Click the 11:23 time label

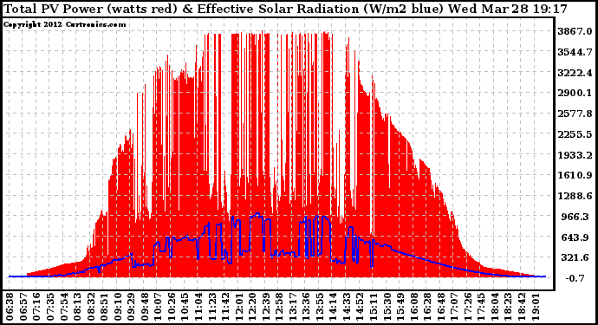click(x=212, y=306)
